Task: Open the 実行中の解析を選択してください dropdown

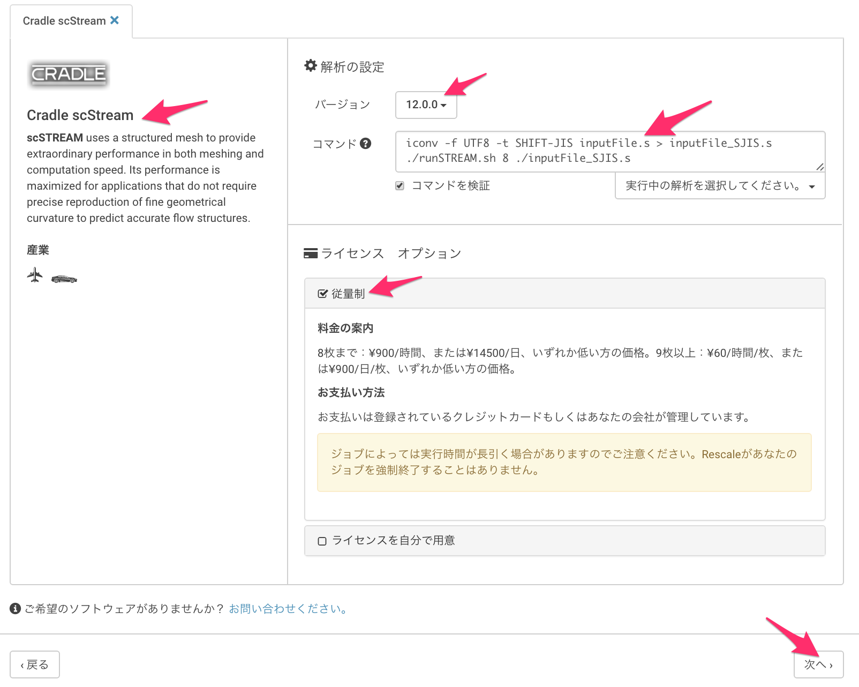Action: (x=720, y=186)
